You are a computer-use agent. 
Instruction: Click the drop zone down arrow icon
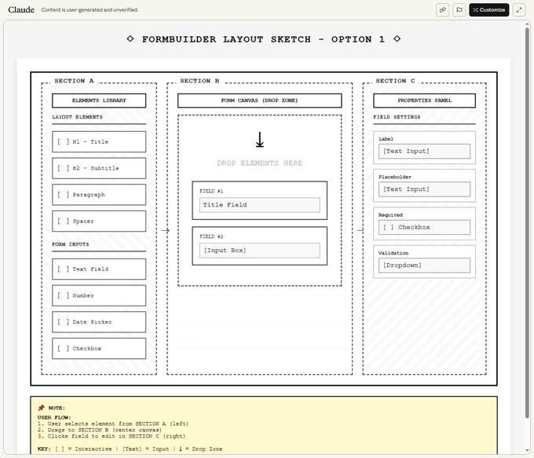pyautogui.click(x=259, y=140)
